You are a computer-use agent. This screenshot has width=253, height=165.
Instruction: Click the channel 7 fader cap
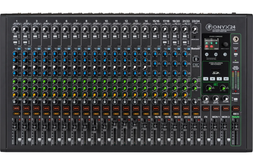click(x=75, y=127)
